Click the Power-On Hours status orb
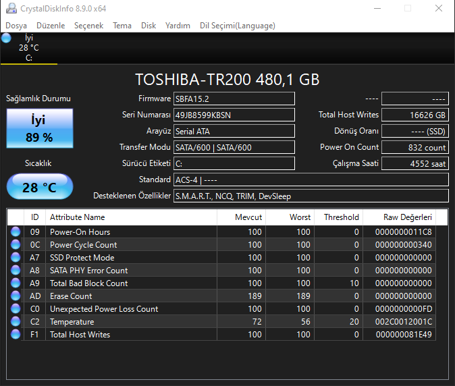 click(x=16, y=231)
